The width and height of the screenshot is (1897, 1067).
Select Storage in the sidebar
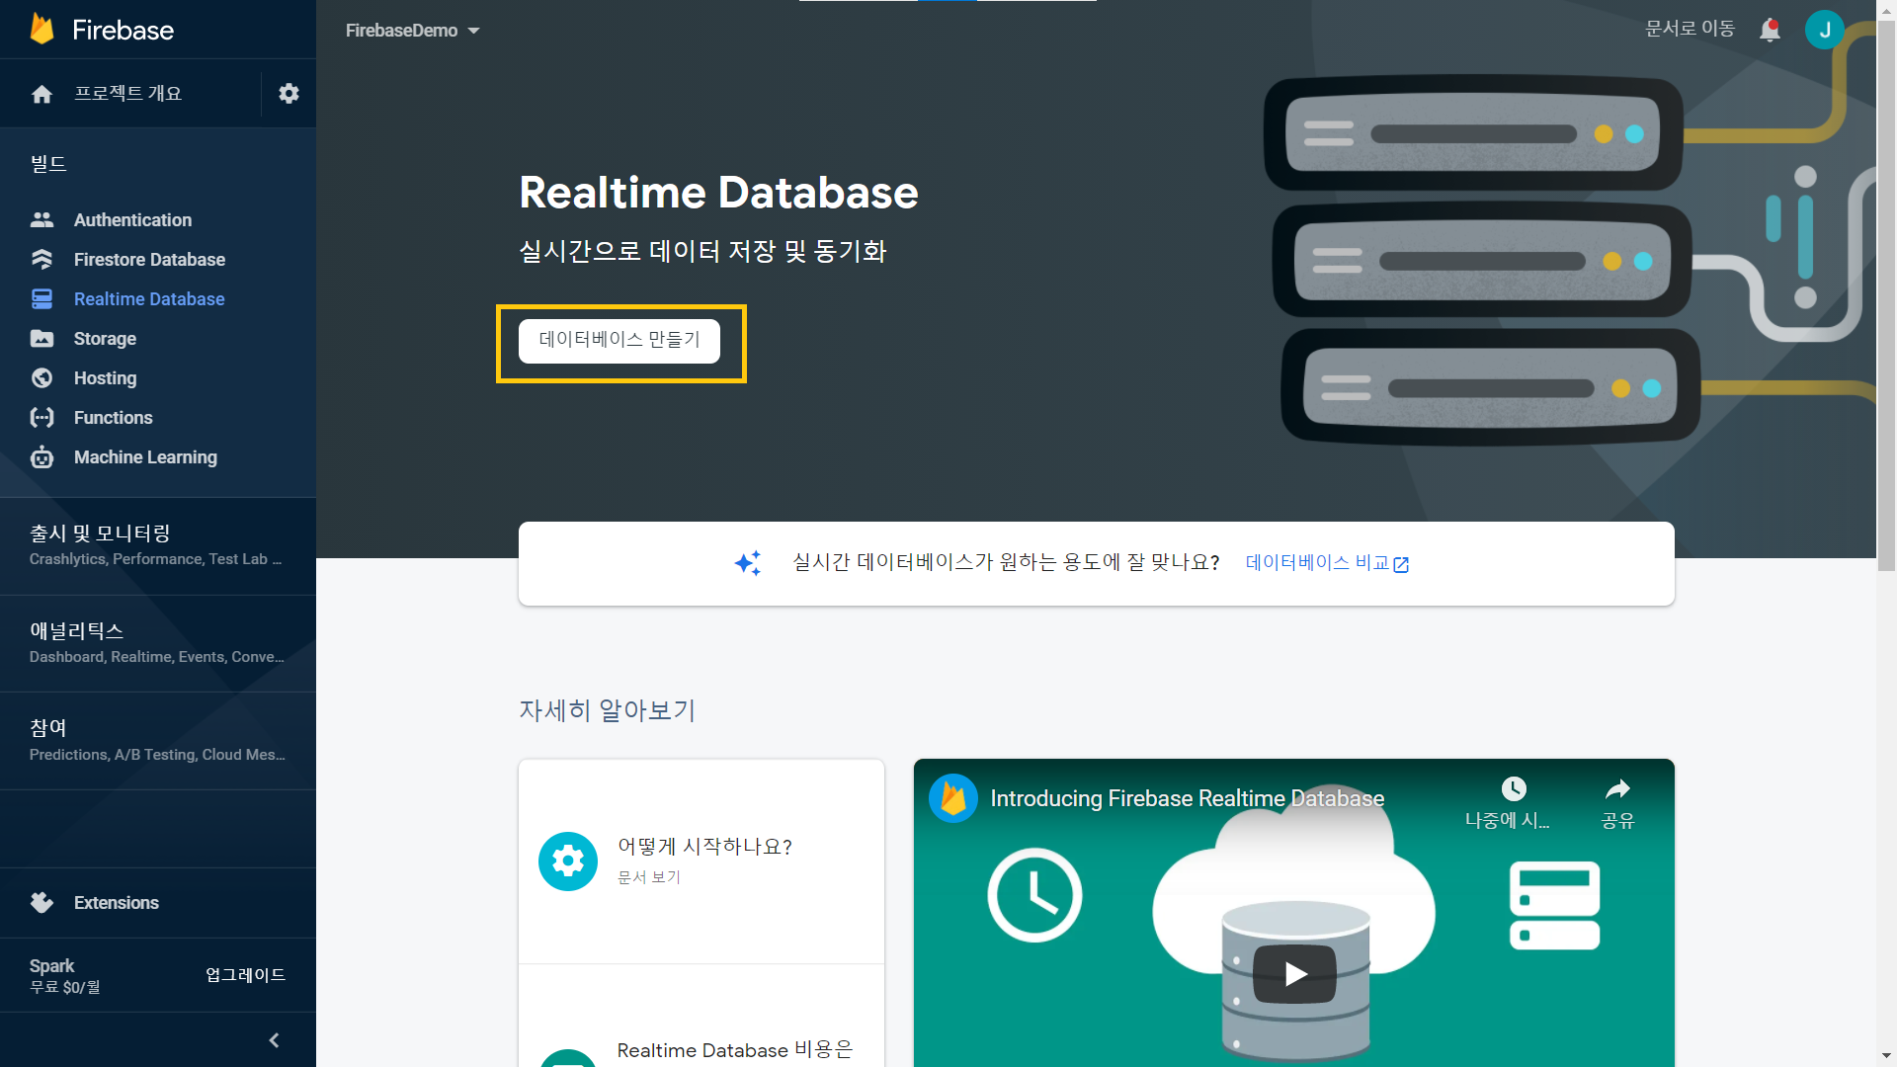click(x=105, y=339)
